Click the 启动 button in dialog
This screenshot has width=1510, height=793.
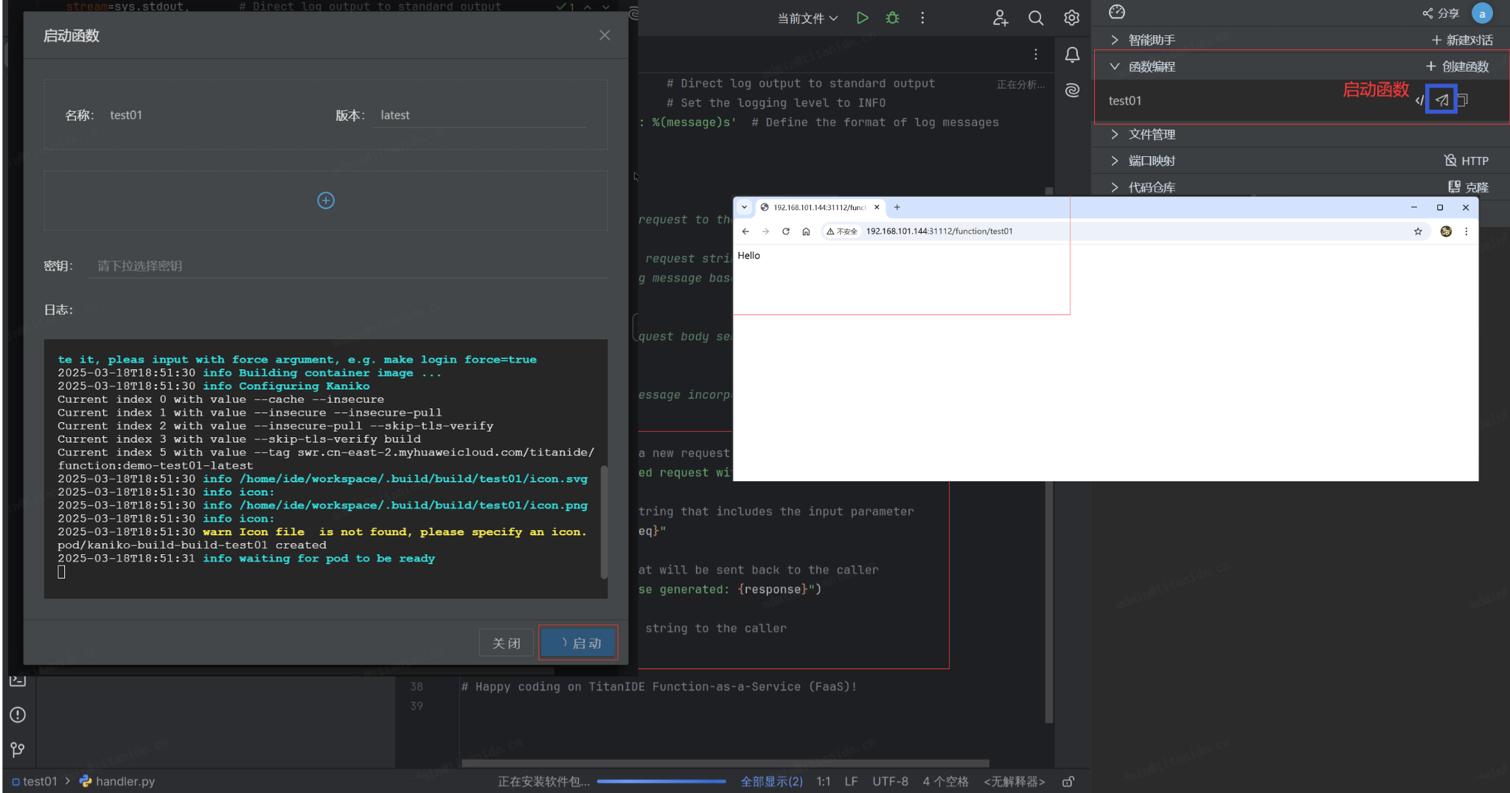(x=579, y=643)
